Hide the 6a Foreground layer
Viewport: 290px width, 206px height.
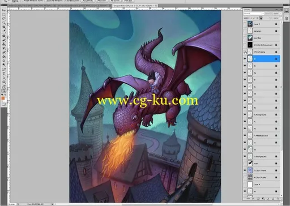(x=245, y=114)
